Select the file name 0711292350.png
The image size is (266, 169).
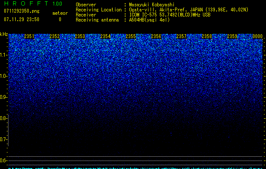(x=22, y=11)
